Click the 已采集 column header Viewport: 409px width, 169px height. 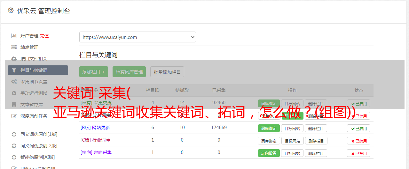click(219, 90)
